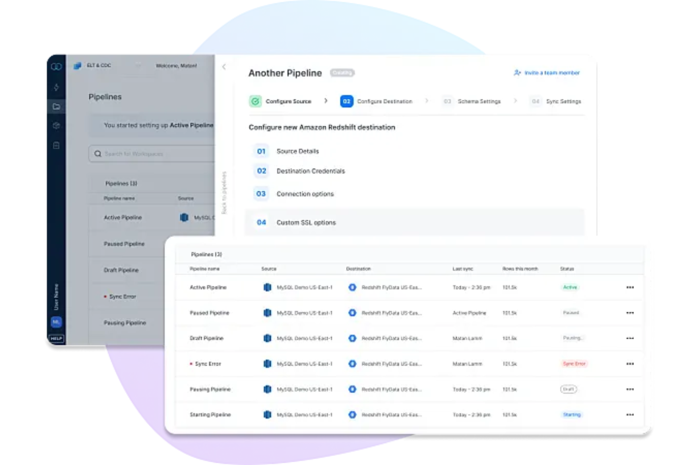Open Sync Error in the background pipelines list
The height and width of the screenshot is (465, 697).
pos(122,297)
